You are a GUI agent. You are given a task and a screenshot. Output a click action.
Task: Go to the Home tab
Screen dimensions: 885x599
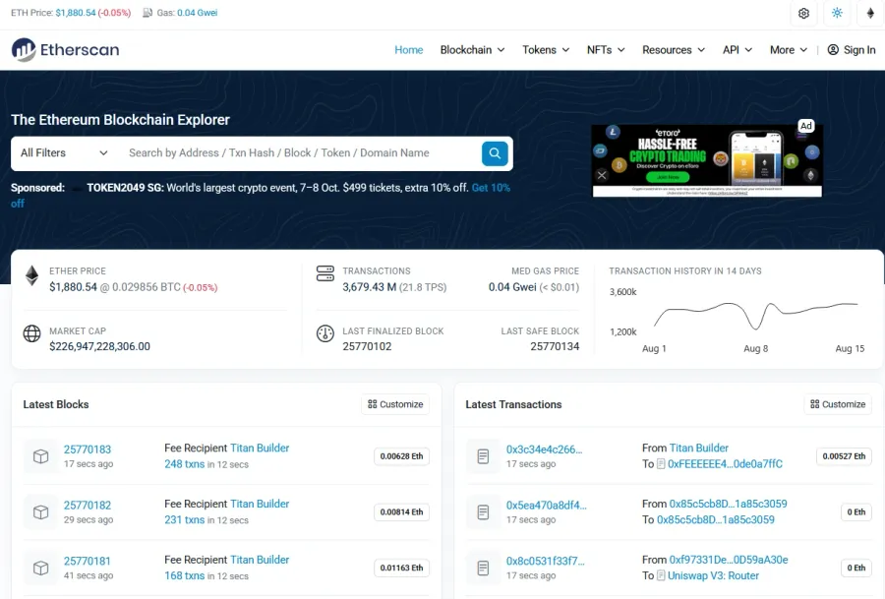(409, 50)
